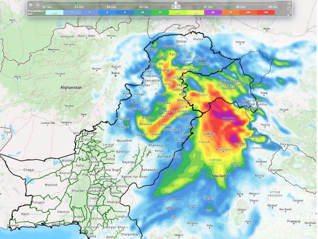Image resolution: width=318 pixels, height=239 pixels.
Task: Select 08 Oct on the timeline
Action: [x=240, y=7]
